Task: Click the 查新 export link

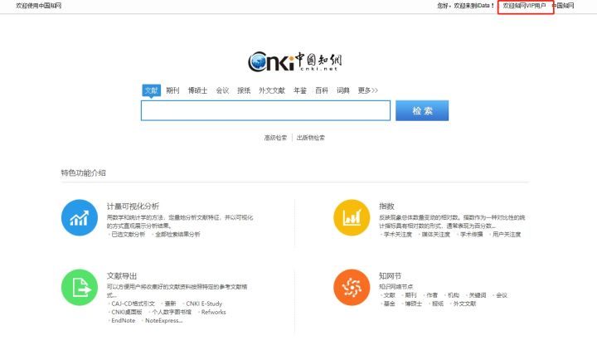Action: 170,304
